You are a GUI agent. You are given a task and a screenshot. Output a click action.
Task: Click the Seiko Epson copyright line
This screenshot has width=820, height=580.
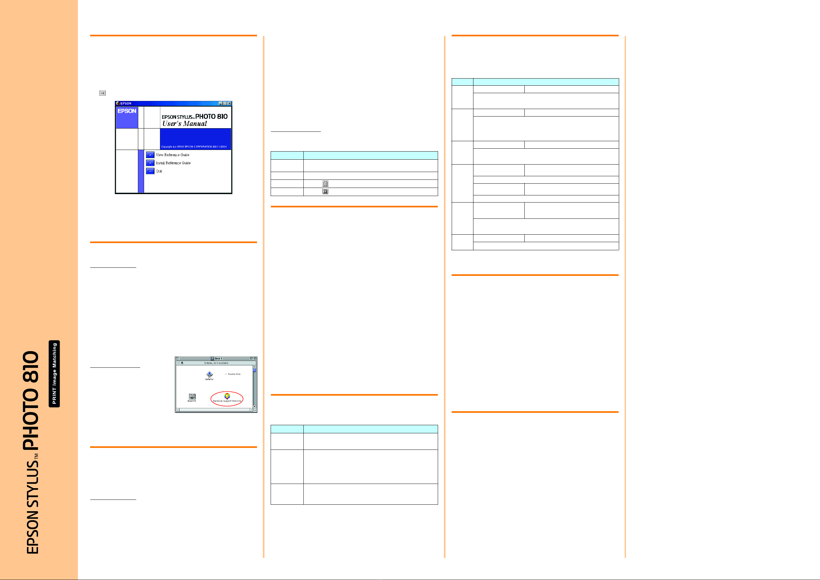pyautogui.click(x=194, y=147)
